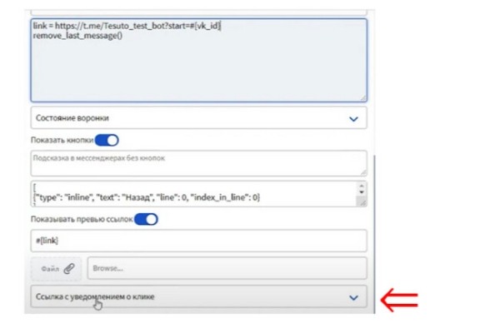Open chevron of Ссылка с уведомлением о клике
The image size is (500, 333).
point(352,297)
